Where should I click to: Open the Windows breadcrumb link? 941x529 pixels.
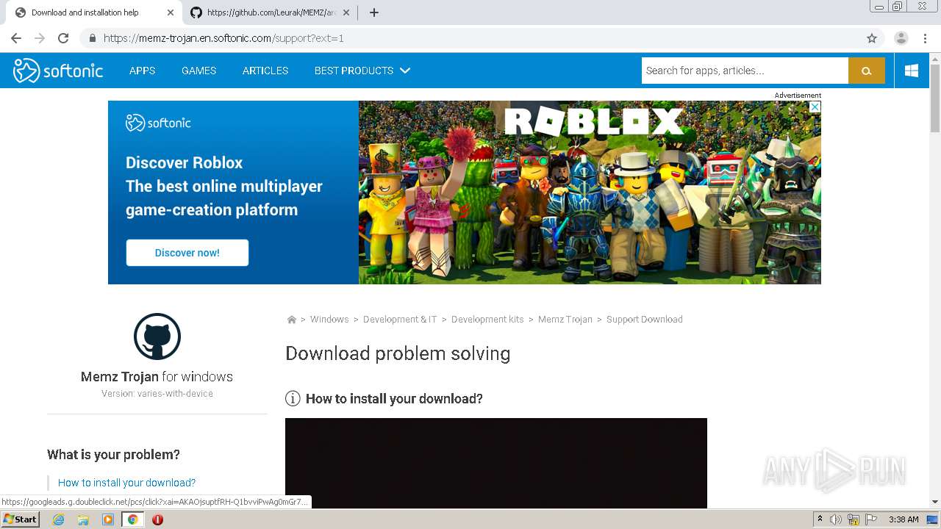(329, 320)
